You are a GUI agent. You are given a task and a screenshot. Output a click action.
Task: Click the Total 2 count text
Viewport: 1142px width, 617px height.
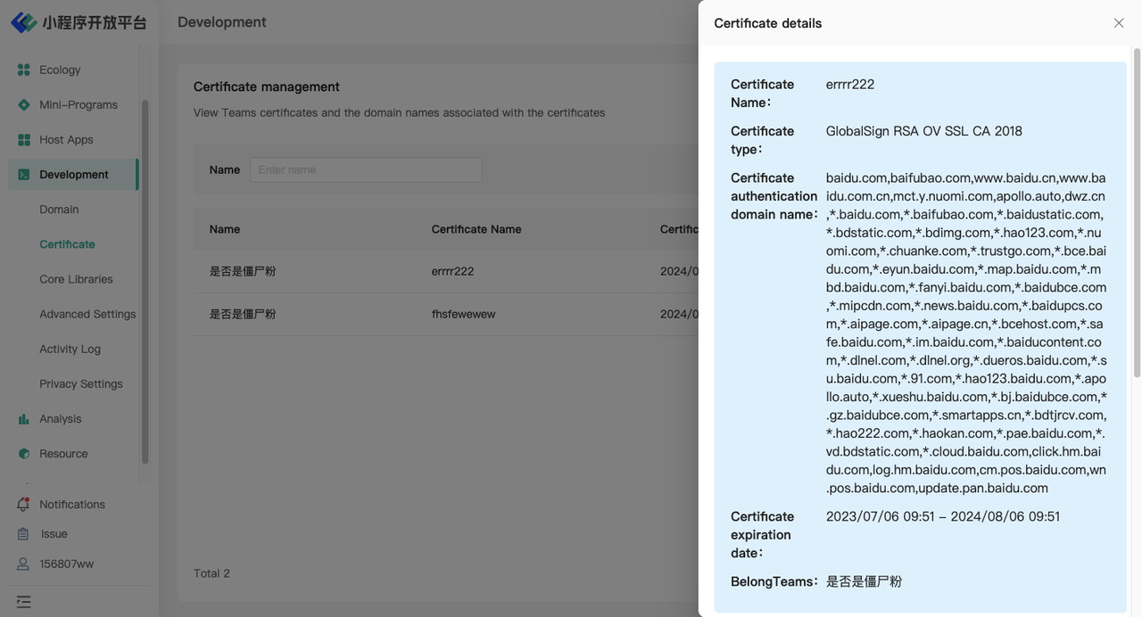[211, 573]
